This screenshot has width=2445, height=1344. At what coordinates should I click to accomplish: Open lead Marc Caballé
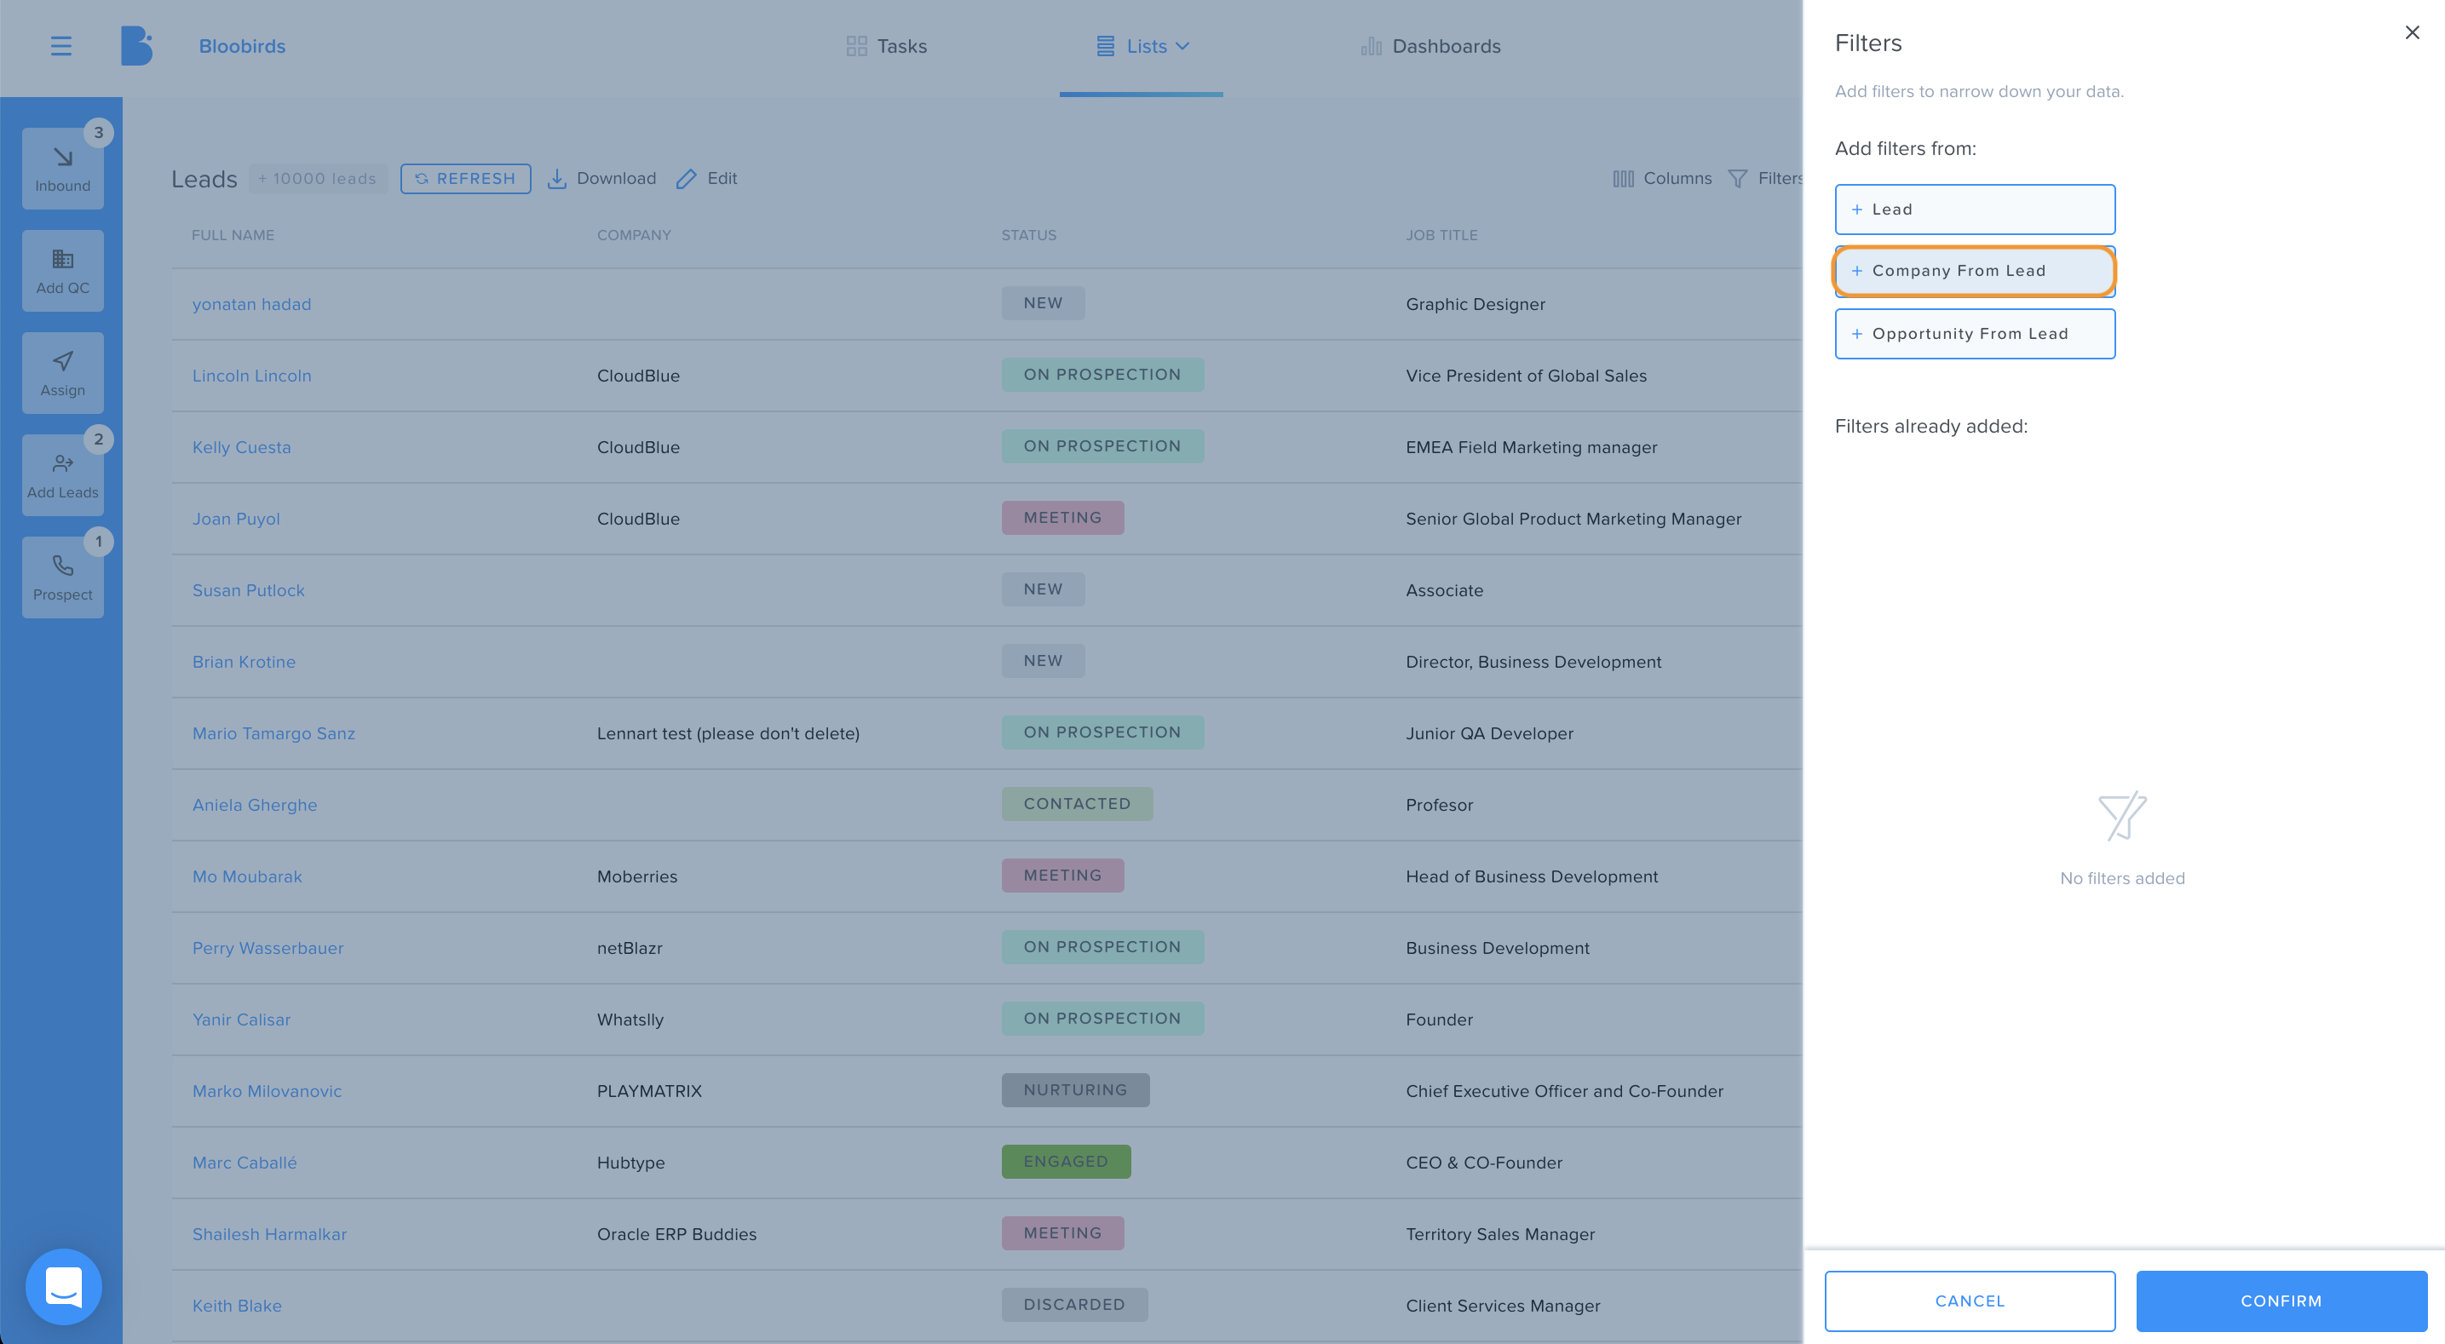click(x=244, y=1163)
